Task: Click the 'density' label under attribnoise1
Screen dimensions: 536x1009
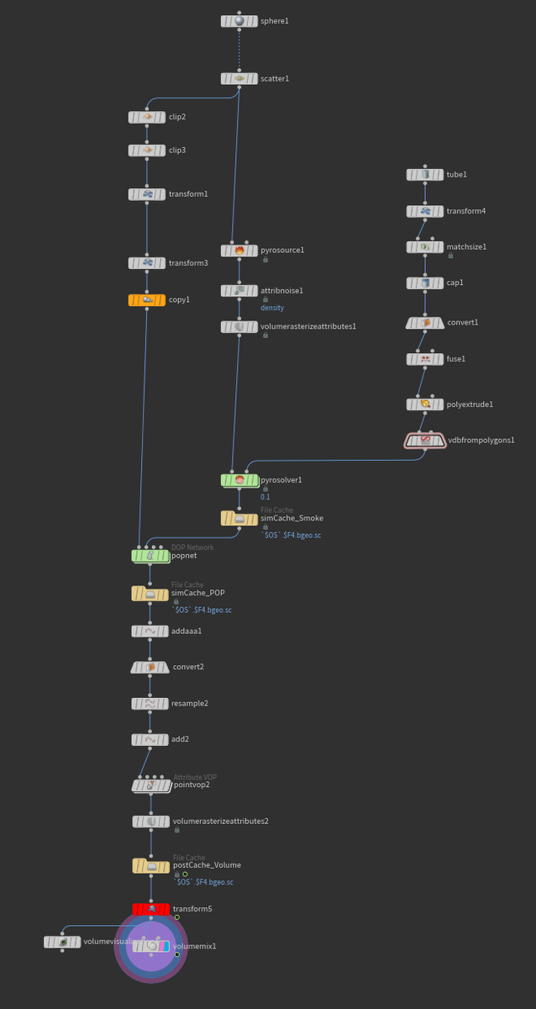Action: (x=272, y=308)
